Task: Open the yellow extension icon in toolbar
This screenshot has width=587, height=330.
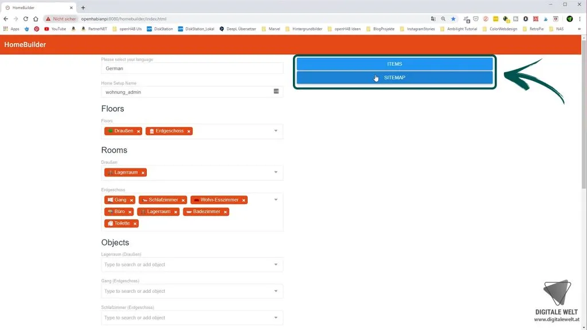Action: click(496, 19)
